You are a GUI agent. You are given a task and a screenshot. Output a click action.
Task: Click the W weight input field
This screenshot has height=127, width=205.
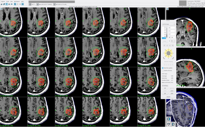173,37
